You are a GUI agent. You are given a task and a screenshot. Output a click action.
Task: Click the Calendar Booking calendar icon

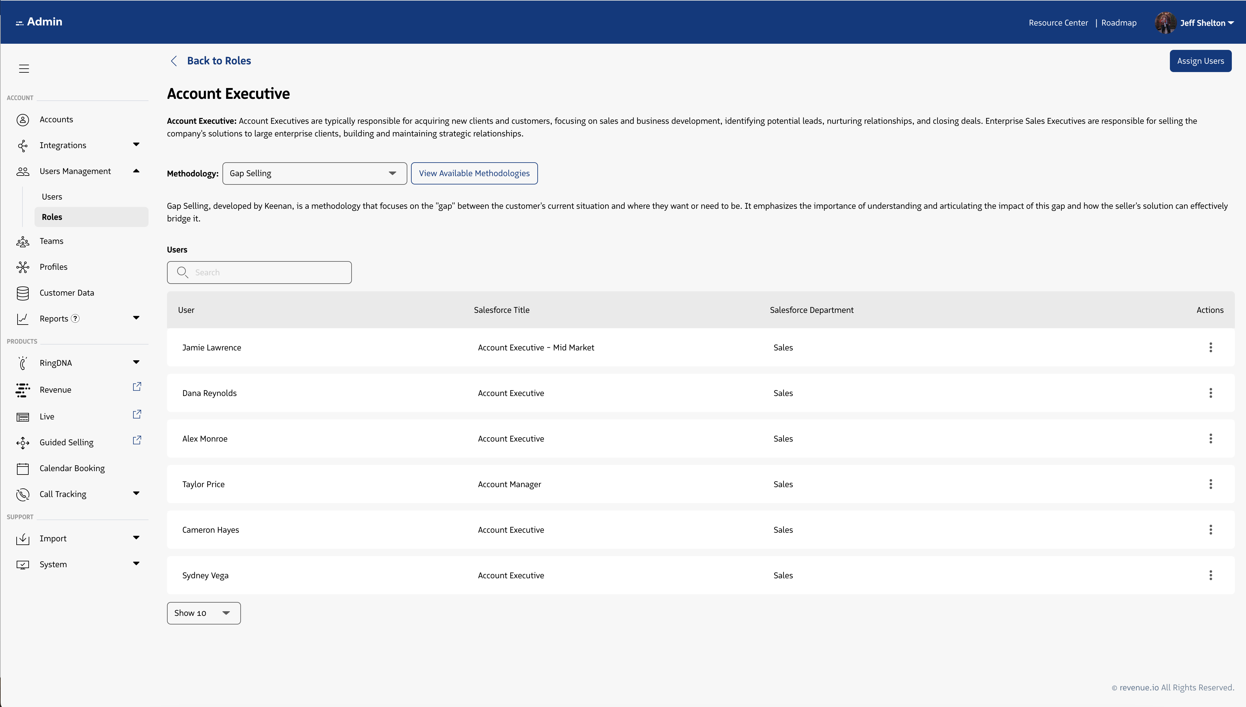click(22, 469)
